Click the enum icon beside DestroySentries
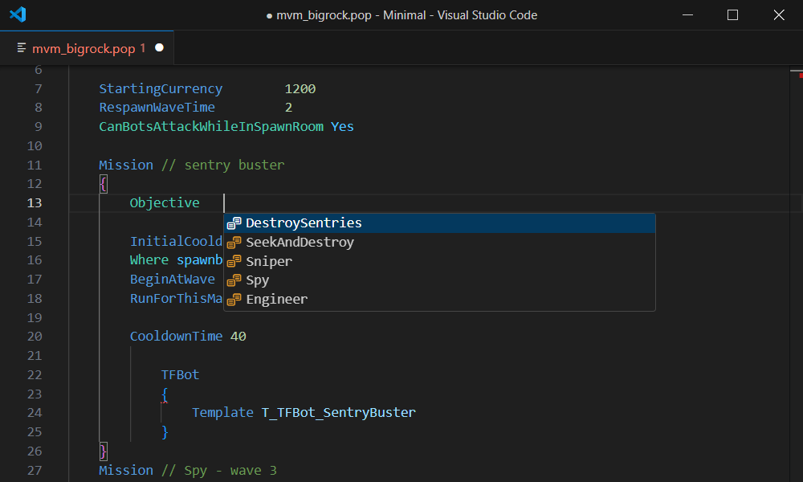 (x=234, y=223)
